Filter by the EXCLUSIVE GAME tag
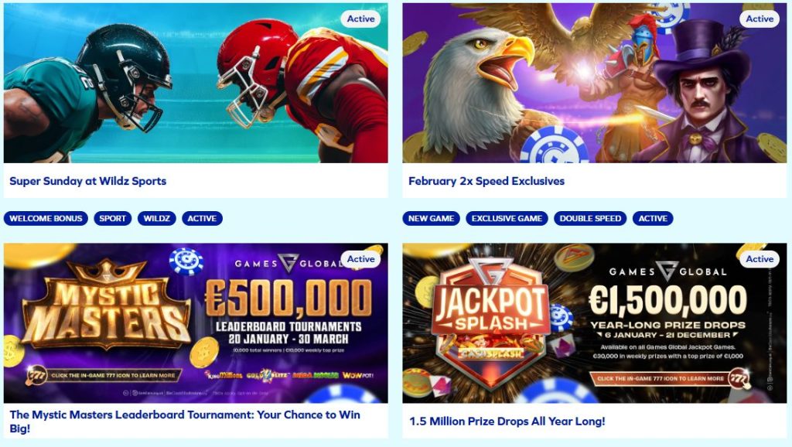Screen dimensions: 792x447 507,218
